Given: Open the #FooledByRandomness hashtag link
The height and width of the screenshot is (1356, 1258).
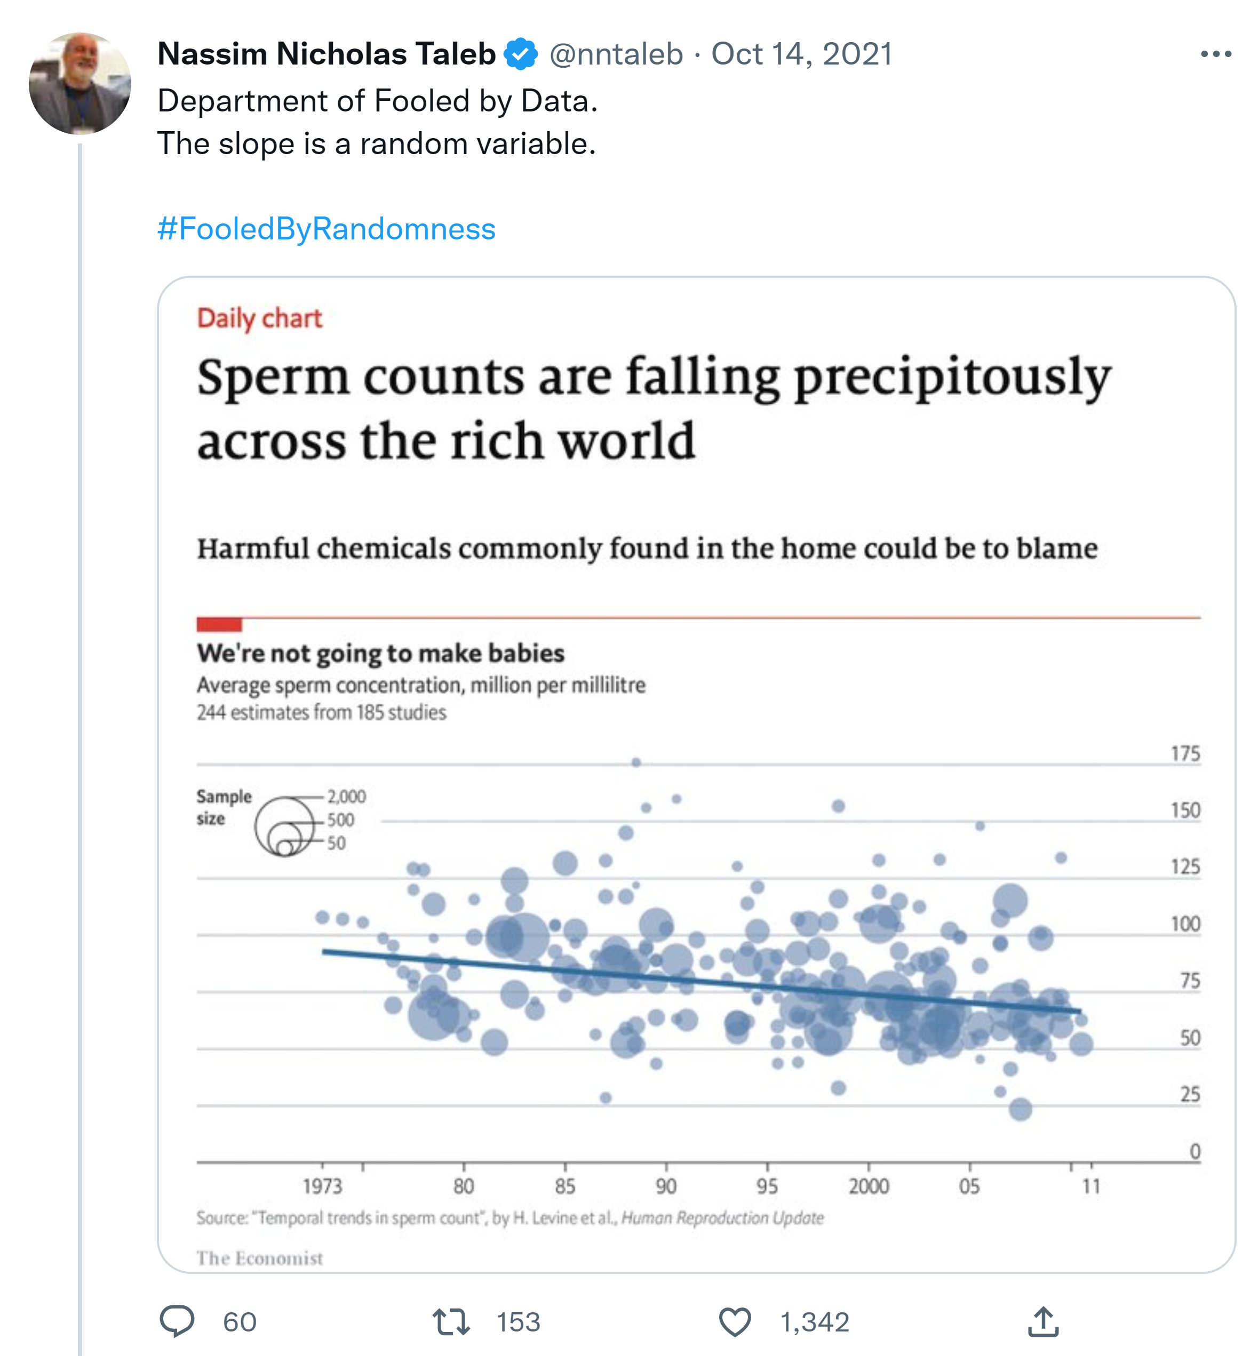Looking at the screenshot, I should (326, 229).
